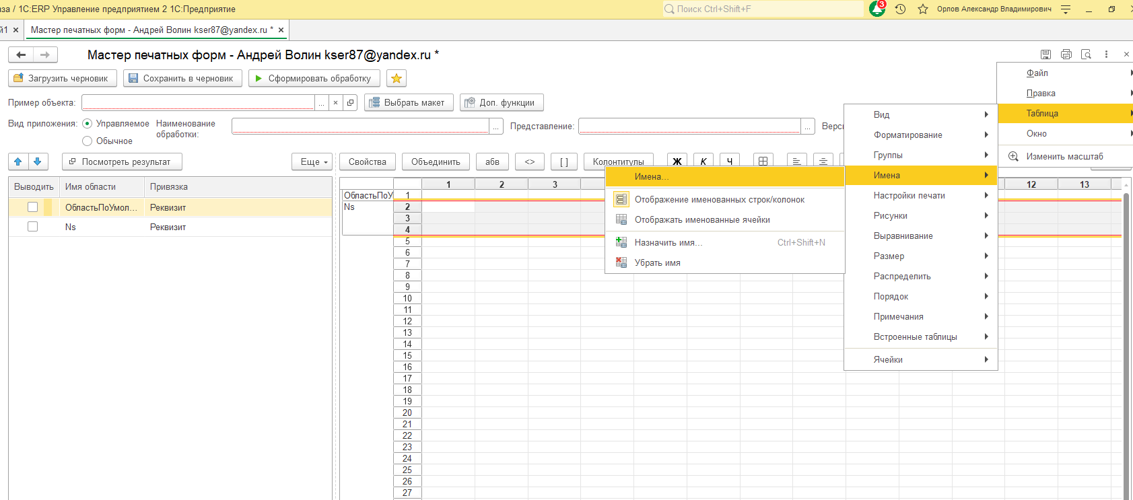Viewport: 1133px width, 500px height.
Task: Select the Имена... menu entry
Action: point(725,176)
